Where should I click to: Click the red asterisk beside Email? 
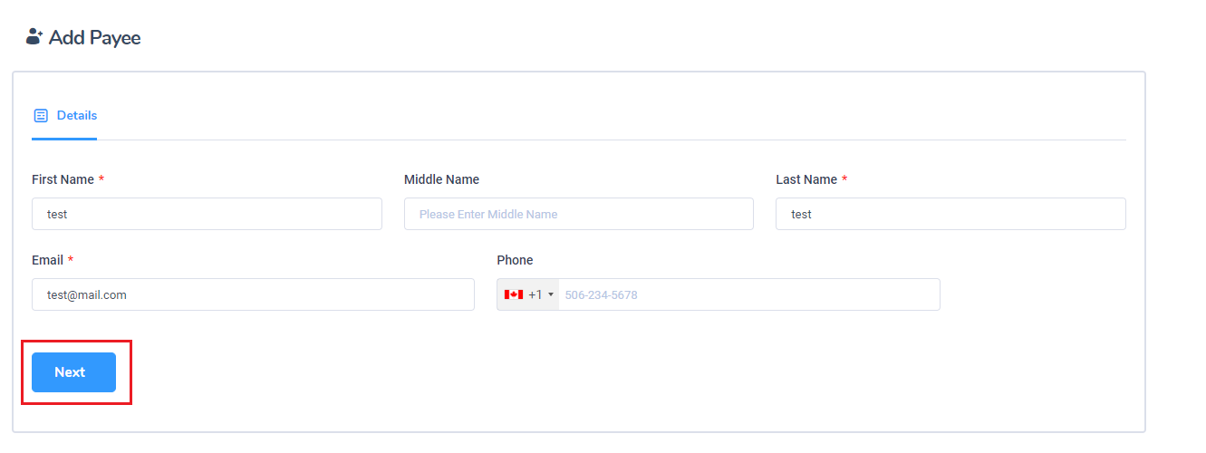(71, 260)
